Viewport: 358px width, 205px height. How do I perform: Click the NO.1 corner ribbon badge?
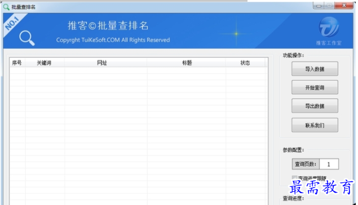12,23
